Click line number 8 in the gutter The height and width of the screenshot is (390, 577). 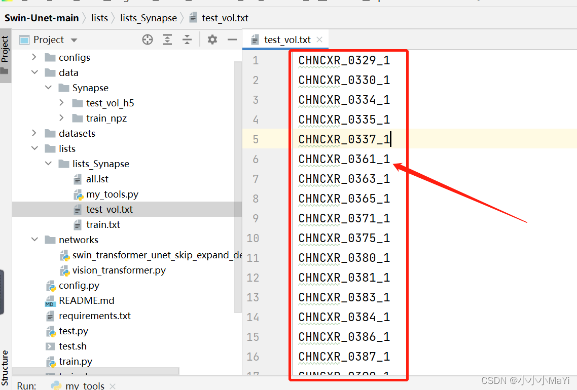tap(256, 199)
